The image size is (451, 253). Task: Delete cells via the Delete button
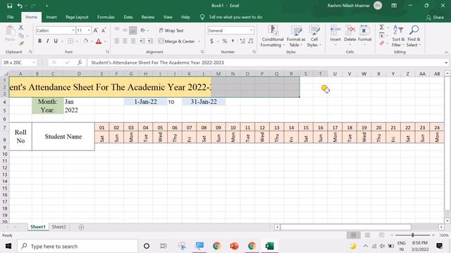350,36
